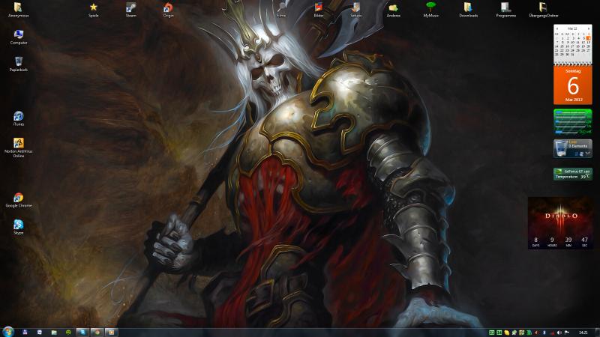Open the Downloads folder shortcut
600x337 pixels.
(468, 8)
